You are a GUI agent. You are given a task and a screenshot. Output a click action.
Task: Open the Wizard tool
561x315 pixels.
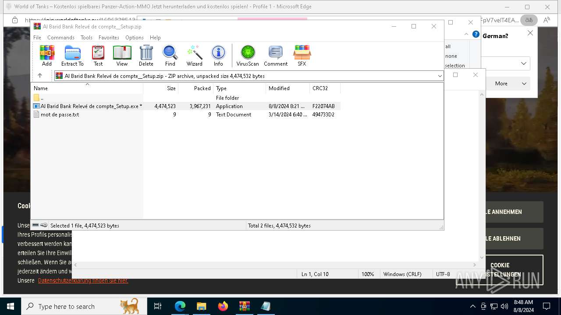[195, 56]
